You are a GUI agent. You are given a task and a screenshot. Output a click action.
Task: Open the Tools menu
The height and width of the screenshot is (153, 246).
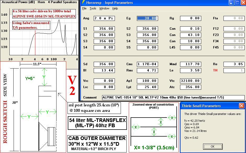tap(93, 8)
